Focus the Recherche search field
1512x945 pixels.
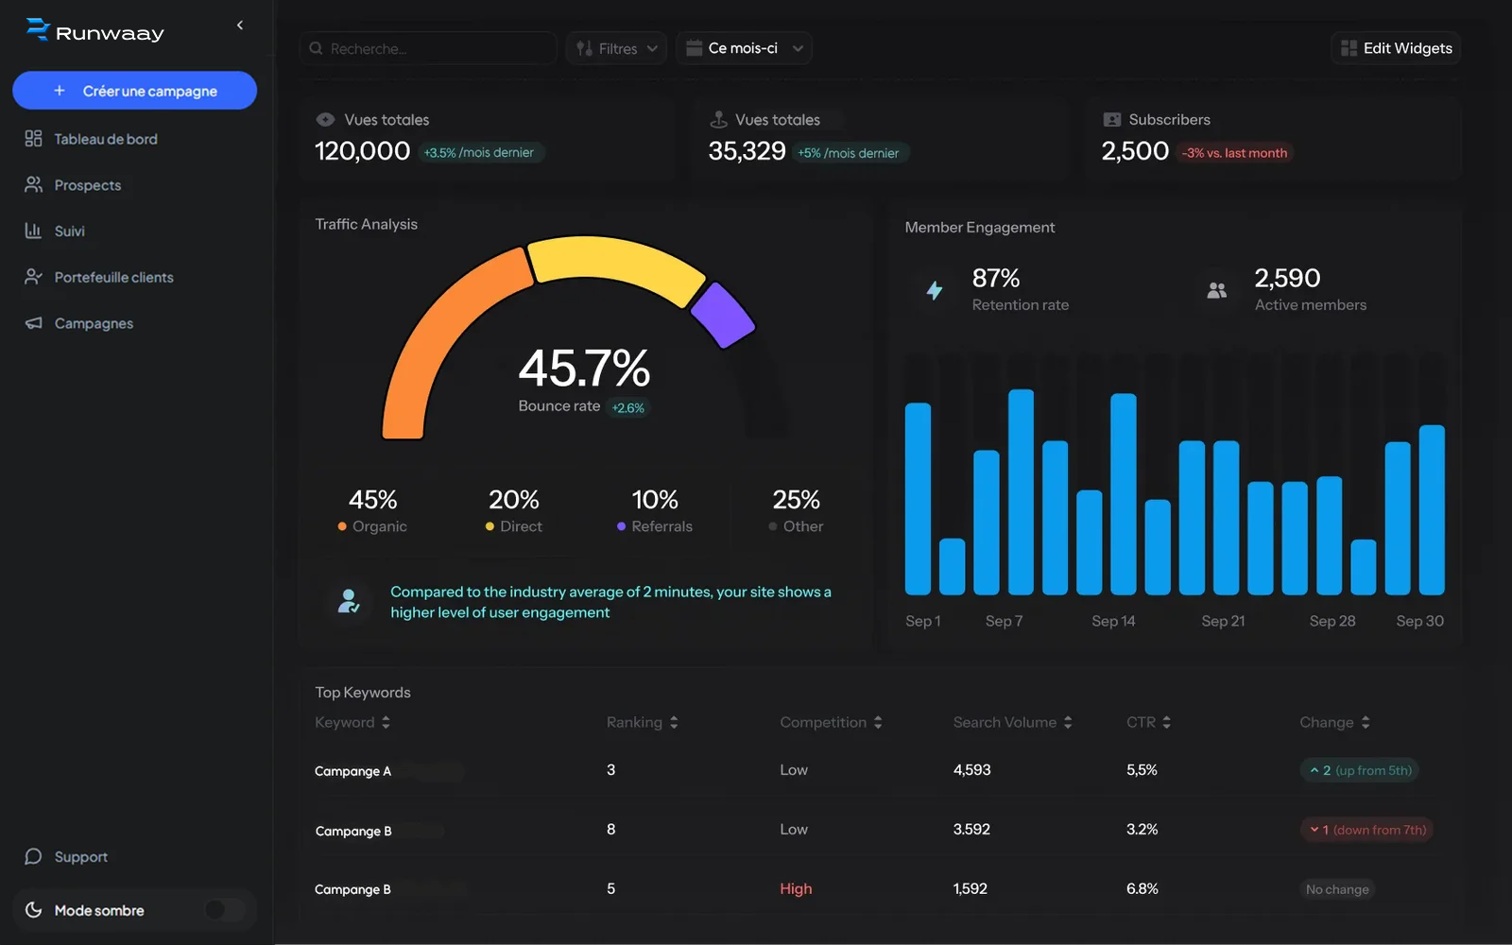pyautogui.click(x=435, y=48)
